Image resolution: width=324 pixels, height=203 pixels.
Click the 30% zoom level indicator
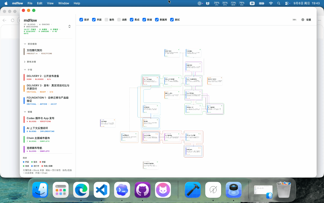pos(294,20)
